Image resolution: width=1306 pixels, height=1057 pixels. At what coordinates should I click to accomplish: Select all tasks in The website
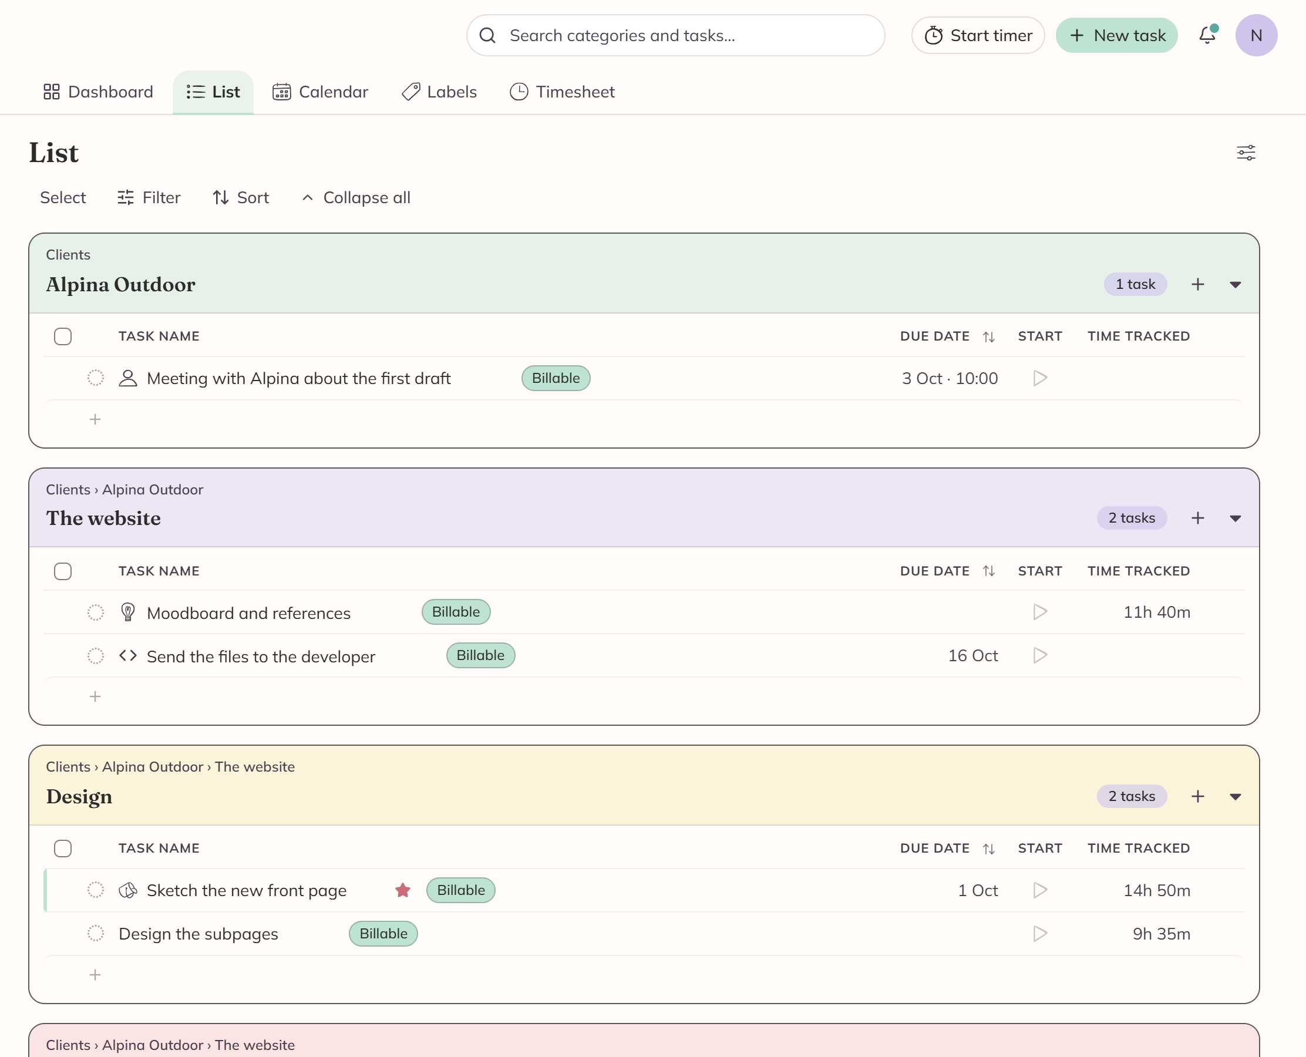pyautogui.click(x=63, y=571)
